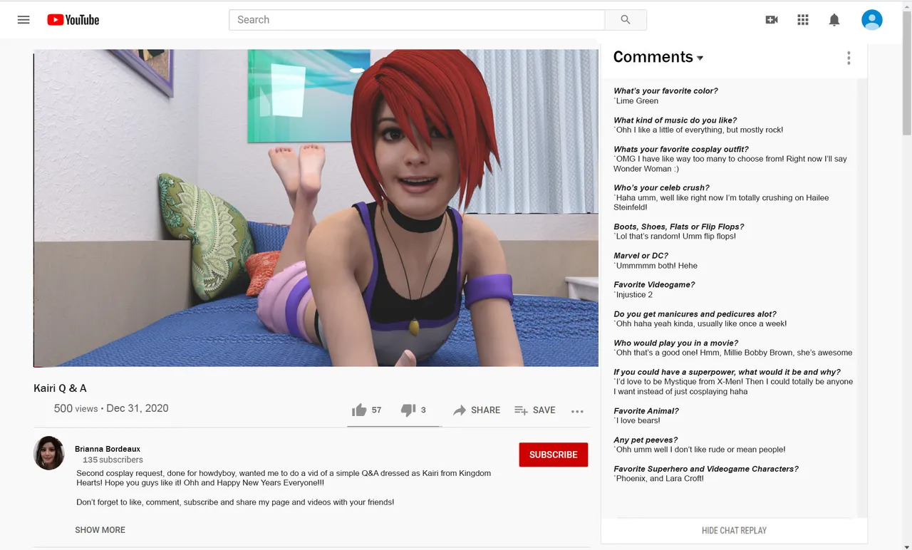The width and height of the screenshot is (912, 550).
Task: Select the comment 'Any pet peeves?'
Action: (646, 440)
